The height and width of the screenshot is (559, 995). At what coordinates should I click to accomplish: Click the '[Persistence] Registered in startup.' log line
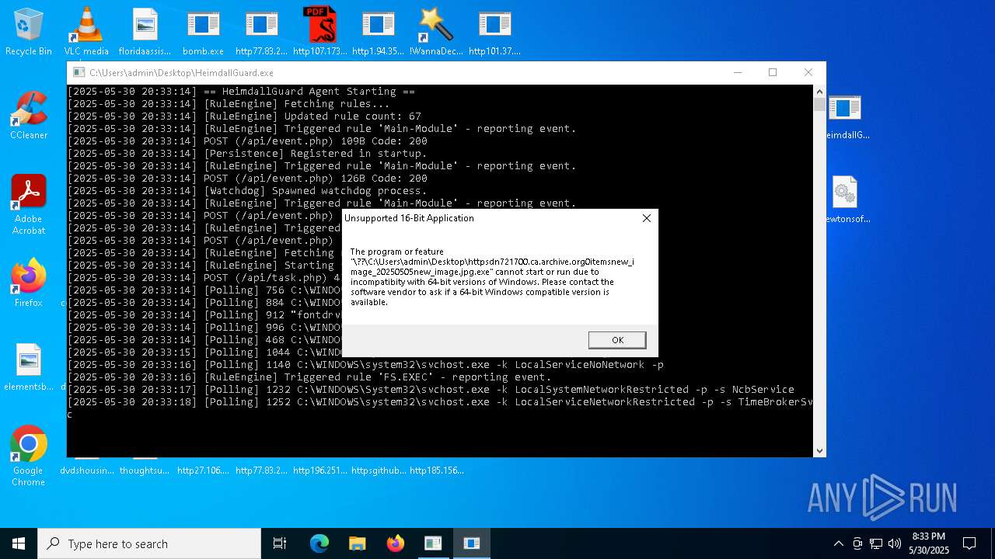pos(247,154)
